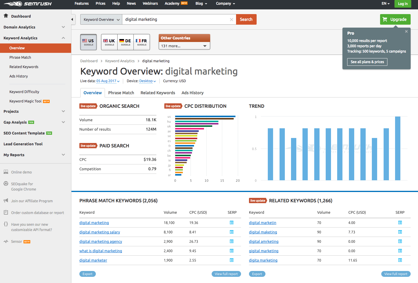The image size is (418, 283).
Task: Open SERP icon for digital marketing row
Action: coord(232,223)
